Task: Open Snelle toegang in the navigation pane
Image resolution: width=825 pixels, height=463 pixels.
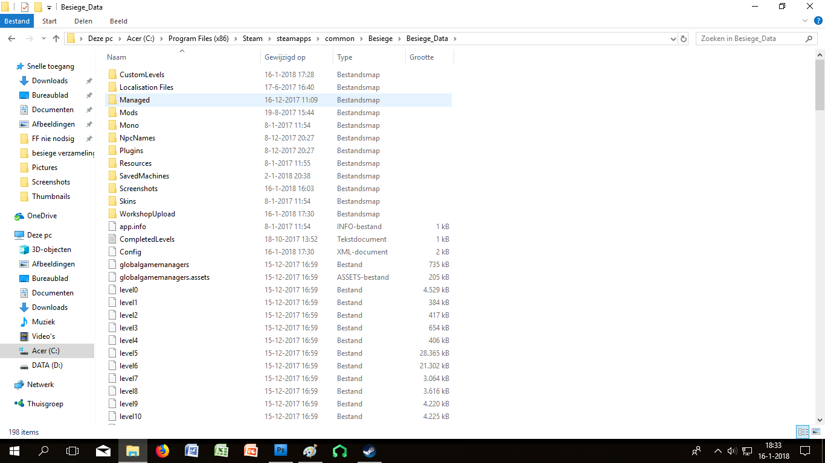Action: [51, 66]
